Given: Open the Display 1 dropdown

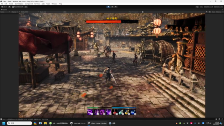Looking at the screenshot, I should pos(15,12).
